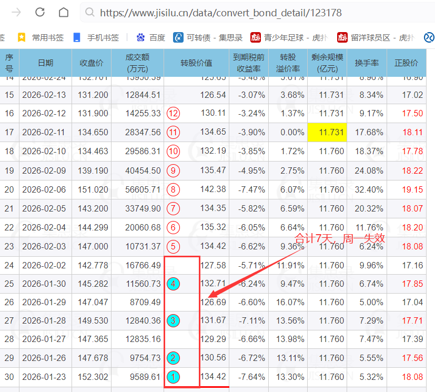This screenshot has width=435, height=392.
Task: Click the 转股溢价率 column header
Action: tap(288, 63)
